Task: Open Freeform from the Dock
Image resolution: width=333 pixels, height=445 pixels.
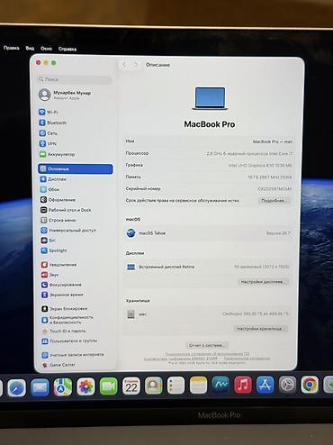Action: click(x=220, y=385)
